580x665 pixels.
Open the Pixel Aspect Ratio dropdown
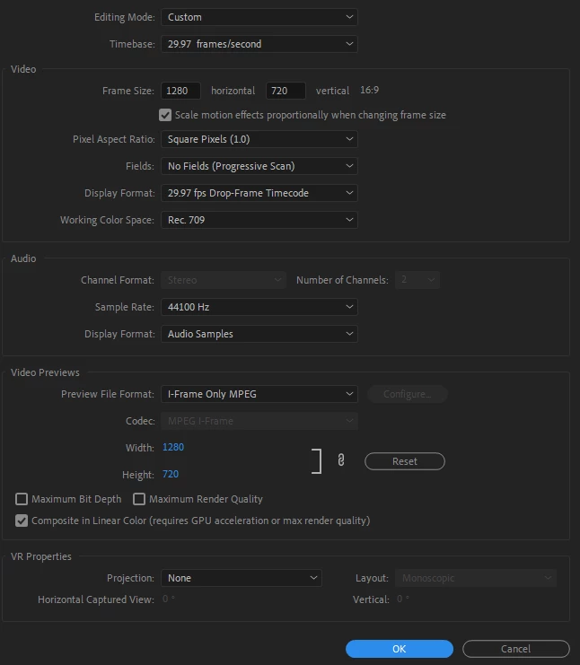(259, 139)
